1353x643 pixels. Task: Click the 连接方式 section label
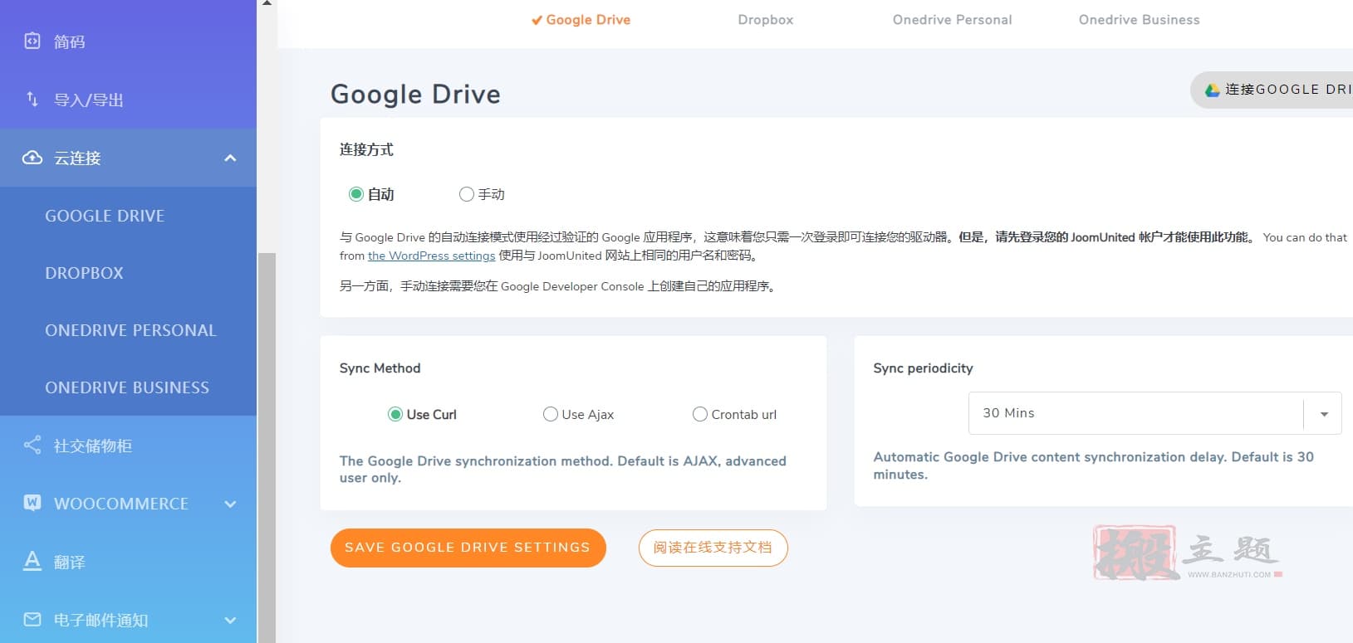click(x=366, y=149)
